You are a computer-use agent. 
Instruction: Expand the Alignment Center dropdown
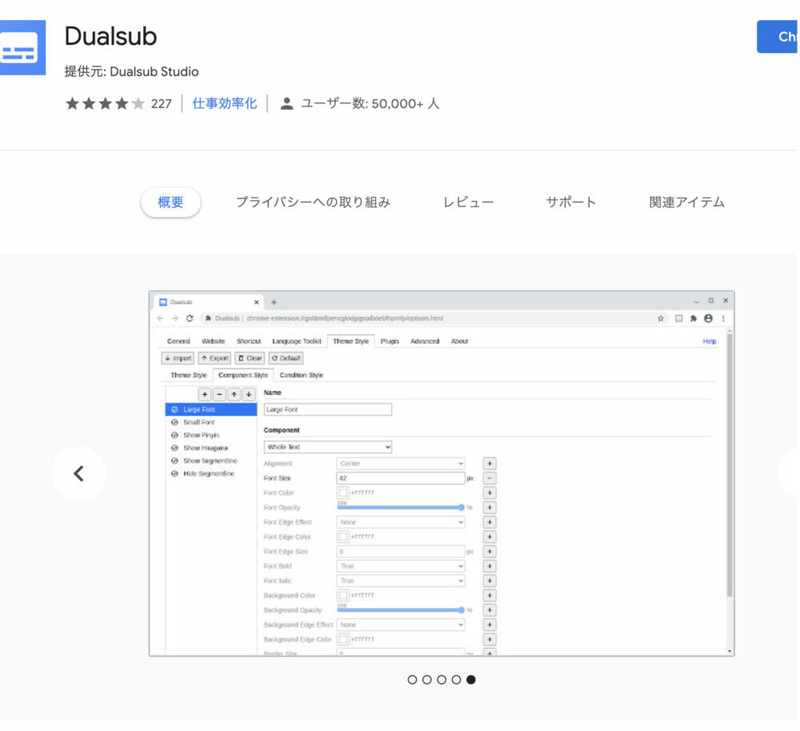point(401,463)
